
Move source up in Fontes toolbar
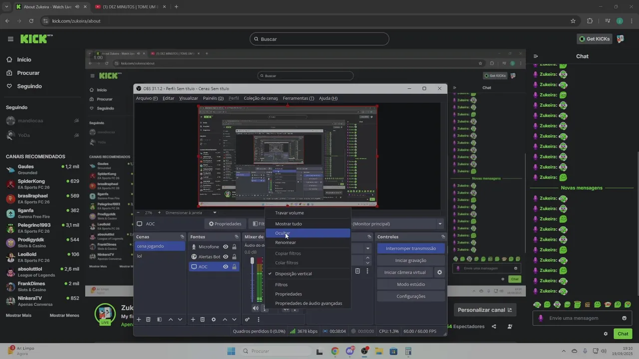click(225, 320)
